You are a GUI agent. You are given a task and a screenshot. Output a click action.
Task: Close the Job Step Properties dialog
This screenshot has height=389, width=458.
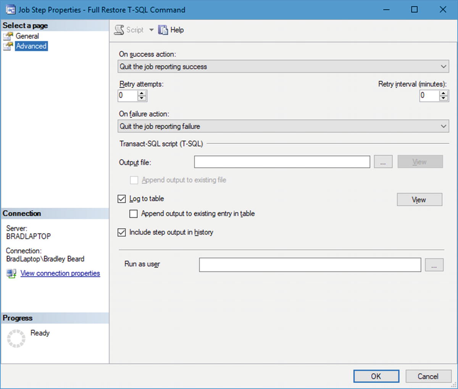point(443,10)
